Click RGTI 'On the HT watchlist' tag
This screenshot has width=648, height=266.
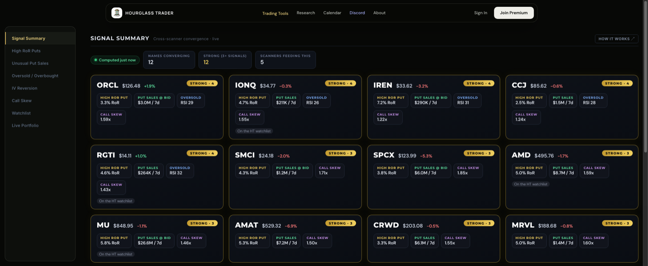click(x=116, y=201)
